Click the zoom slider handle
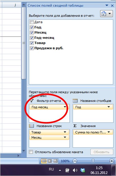The image size is (116, 176). 93,161
